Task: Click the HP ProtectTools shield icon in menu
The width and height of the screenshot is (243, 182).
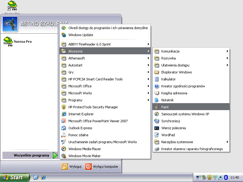Action: pos(64,107)
